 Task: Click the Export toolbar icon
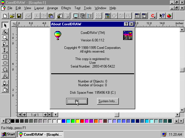(x=67, y=16)
